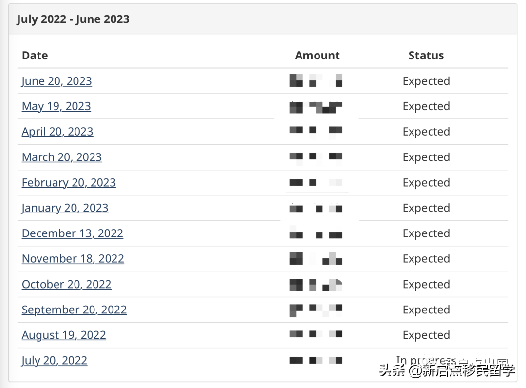Open the October 20, 2022 entry
The width and height of the screenshot is (526, 388).
tap(66, 284)
